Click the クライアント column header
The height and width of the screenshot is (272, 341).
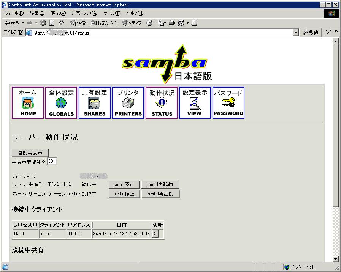coord(52,225)
